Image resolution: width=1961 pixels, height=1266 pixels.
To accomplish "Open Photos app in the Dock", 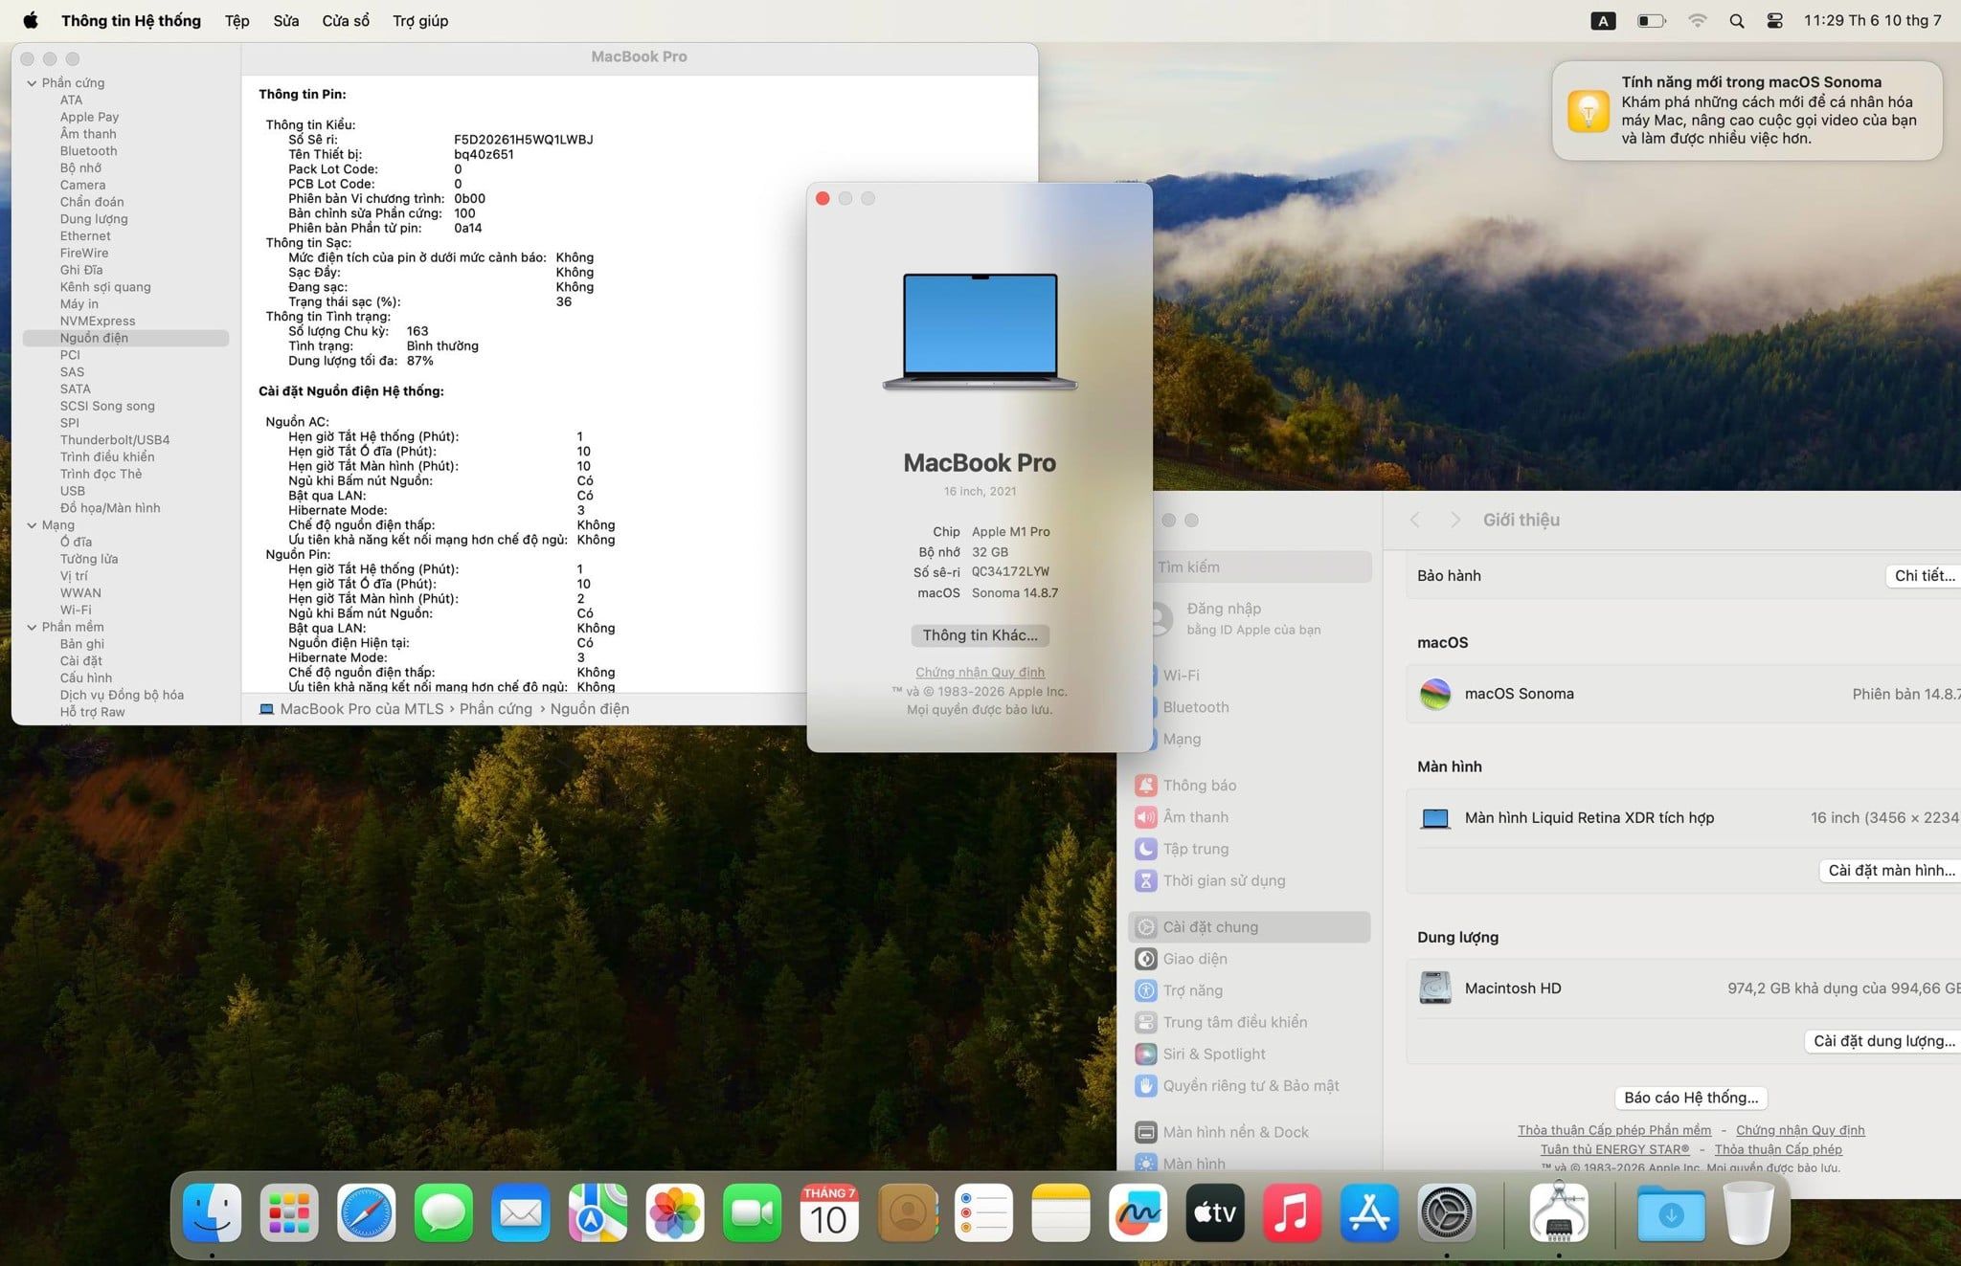I will (675, 1212).
